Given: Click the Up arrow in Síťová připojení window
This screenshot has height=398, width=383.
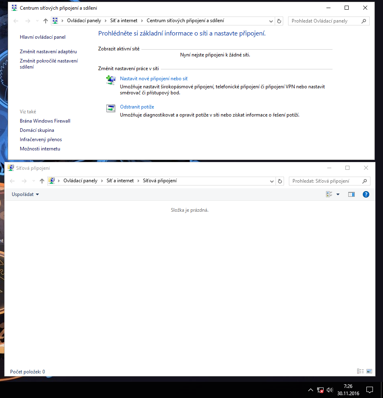Looking at the screenshot, I should pyautogui.click(x=42, y=181).
